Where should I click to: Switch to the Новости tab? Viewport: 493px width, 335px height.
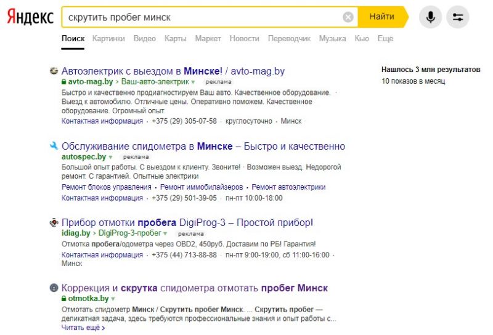click(244, 39)
